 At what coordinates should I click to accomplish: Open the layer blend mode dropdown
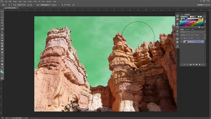click(x=187, y=35)
